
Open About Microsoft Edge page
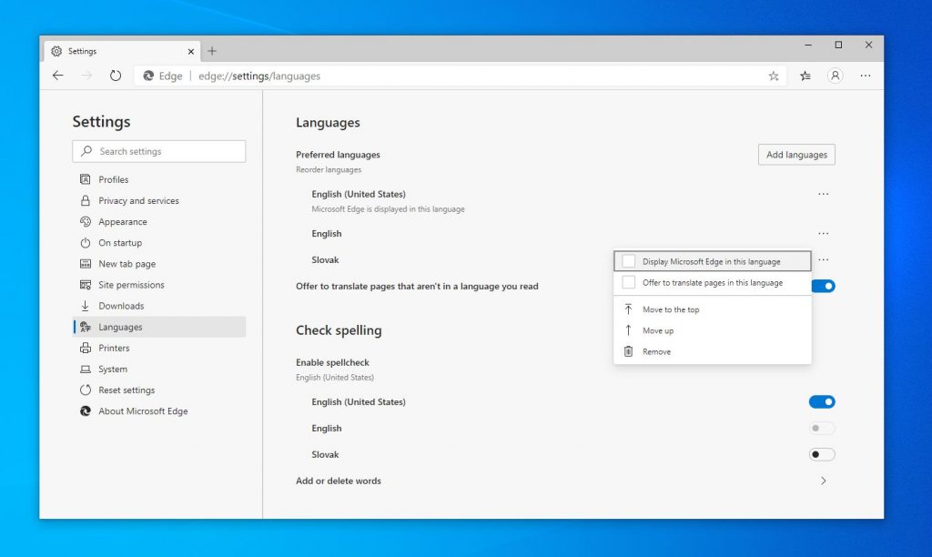158,411
